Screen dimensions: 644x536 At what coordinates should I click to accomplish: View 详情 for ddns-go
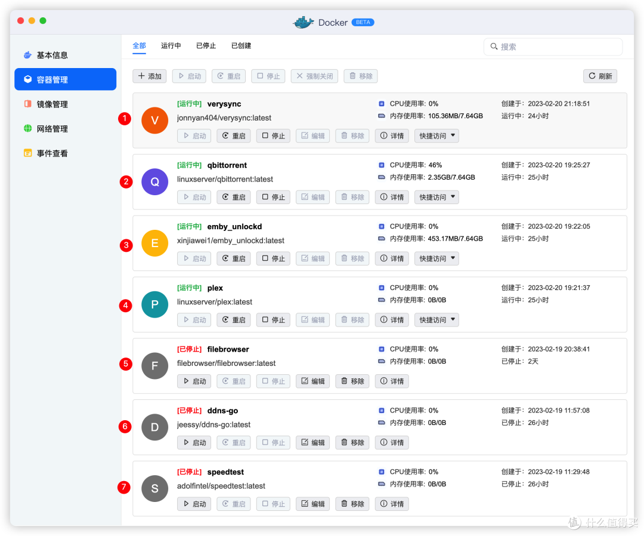[392, 442]
